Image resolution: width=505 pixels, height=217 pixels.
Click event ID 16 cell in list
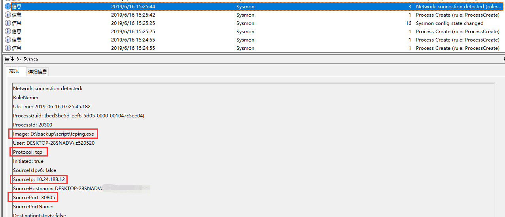[x=408, y=23]
